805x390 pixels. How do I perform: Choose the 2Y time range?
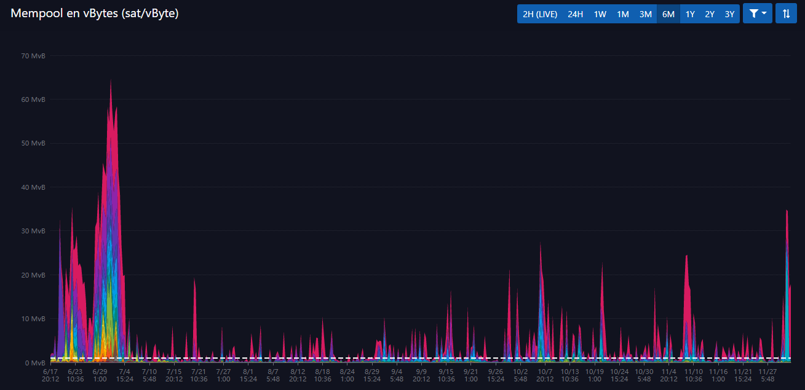pos(710,14)
